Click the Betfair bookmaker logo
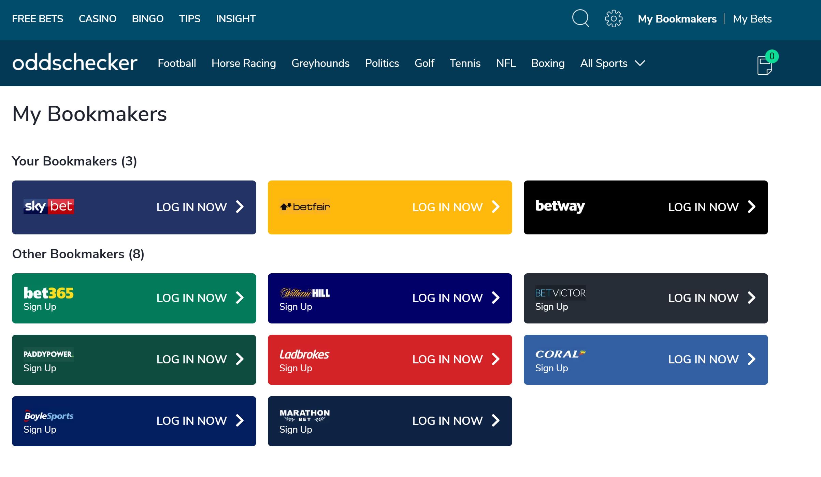 [x=304, y=206]
